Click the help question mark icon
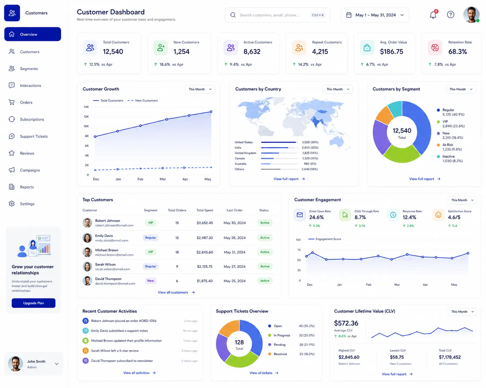486x388 pixels. coord(450,15)
